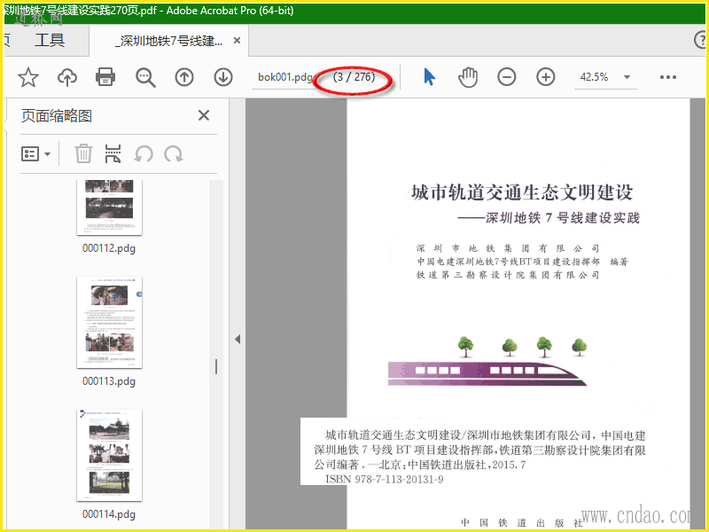Rotate page clockwise
The image size is (709, 532).
(174, 154)
